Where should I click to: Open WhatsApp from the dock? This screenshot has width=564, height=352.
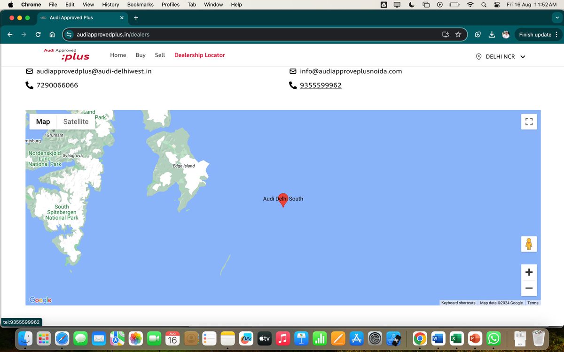pyautogui.click(x=493, y=338)
